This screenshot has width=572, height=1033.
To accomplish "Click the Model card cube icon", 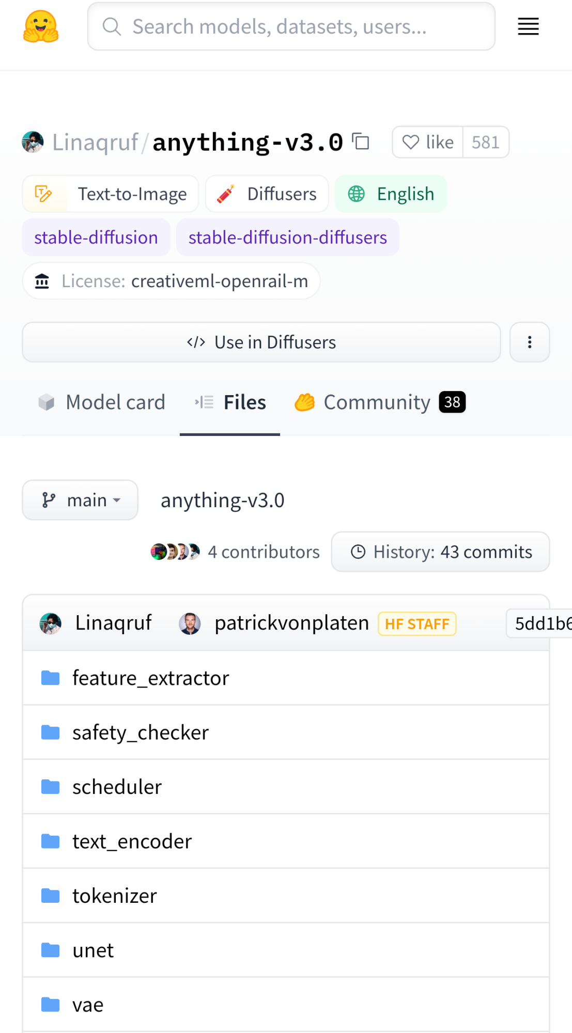I will click(47, 402).
